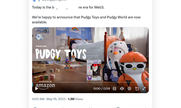
Task: Play the Pudgy Toys video
Action: coord(37,89)
